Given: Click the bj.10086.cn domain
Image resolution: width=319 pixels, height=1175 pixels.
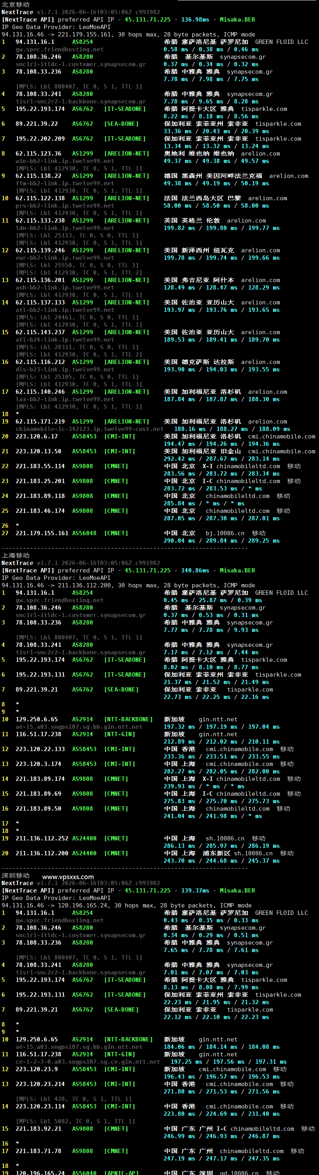Looking at the screenshot, I should [x=225, y=533].
